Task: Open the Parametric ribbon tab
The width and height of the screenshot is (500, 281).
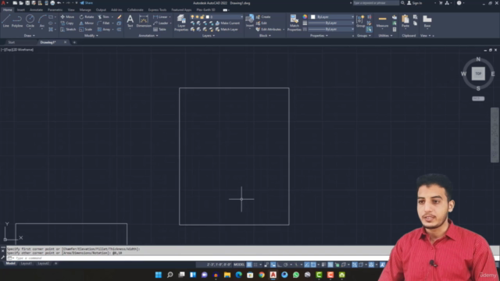Action: coord(55,10)
